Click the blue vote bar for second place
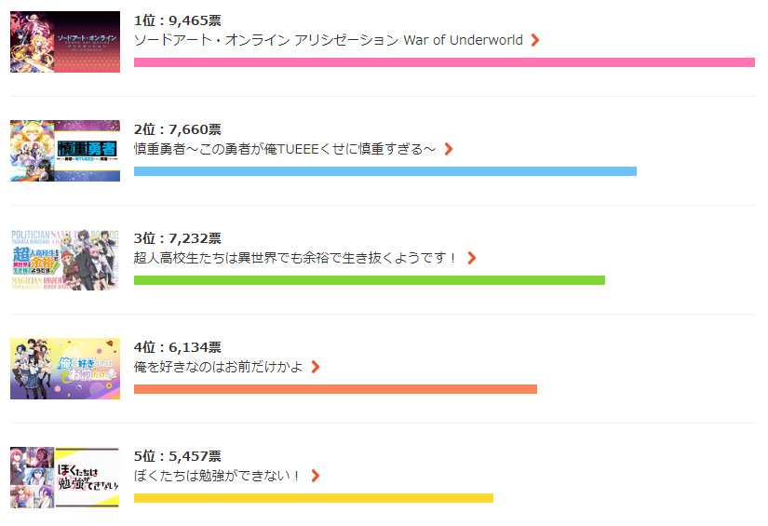This screenshot has width=768, height=526. click(385, 171)
